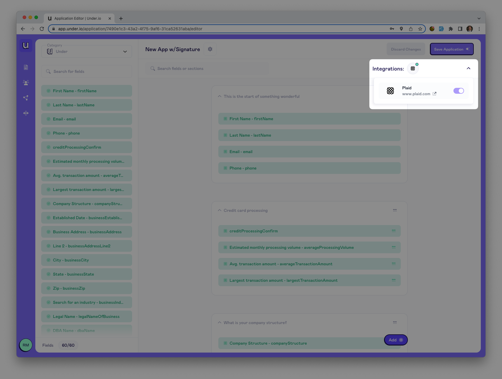Open the documents icon in left sidebar
Screen dimensions: 502x379
pyautogui.click(x=26, y=67)
